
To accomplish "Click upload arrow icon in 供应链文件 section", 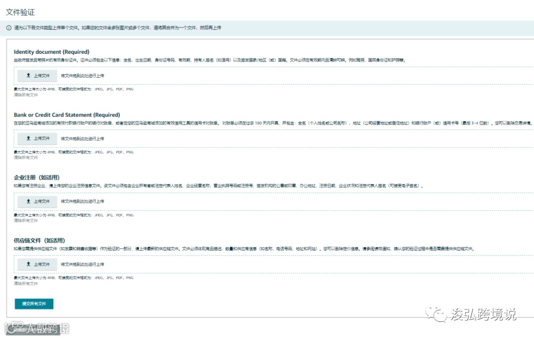I will point(29,264).
